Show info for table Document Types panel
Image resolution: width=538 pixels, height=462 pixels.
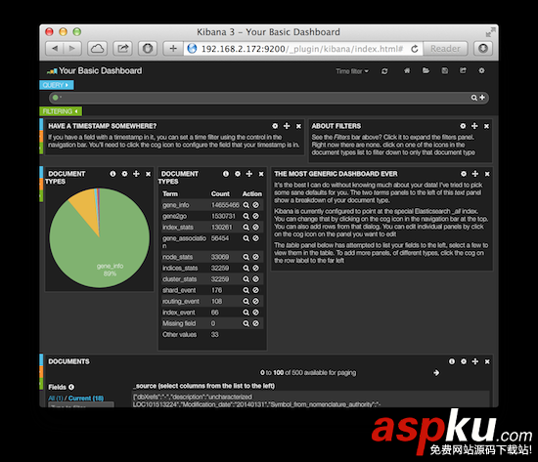coord(225,174)
